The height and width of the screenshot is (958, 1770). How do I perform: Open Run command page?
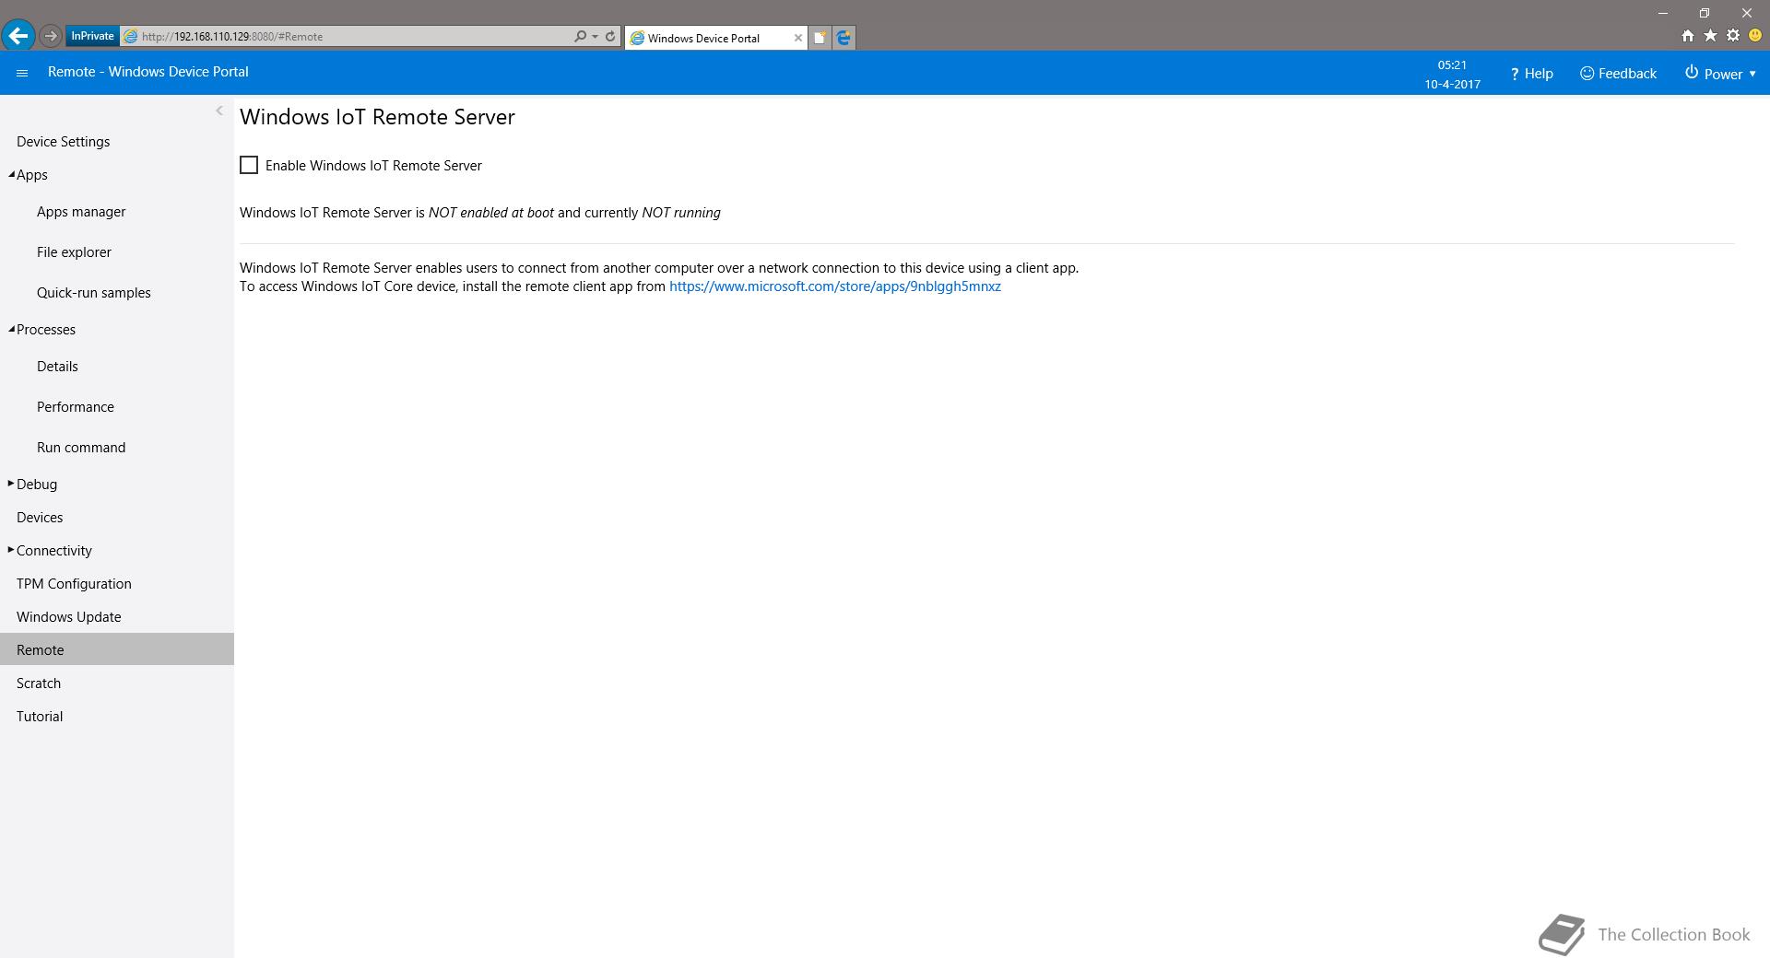click(81, 447)
